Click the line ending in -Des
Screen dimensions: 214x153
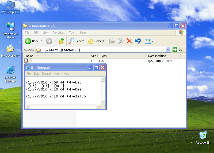[54, 89]
